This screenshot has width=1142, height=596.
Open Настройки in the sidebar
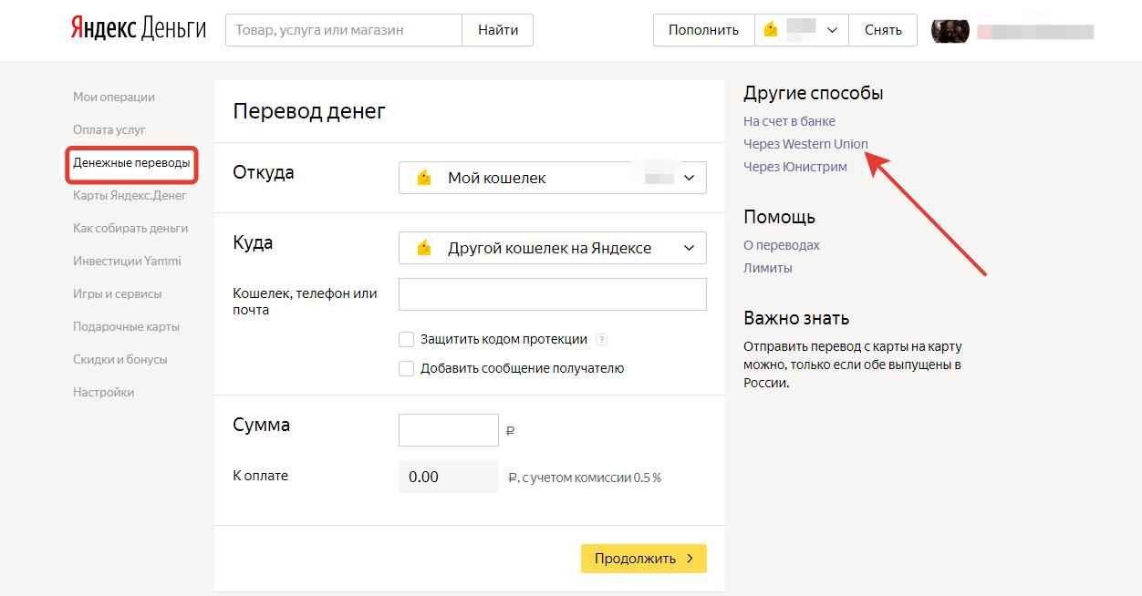[x=103, y=393]
